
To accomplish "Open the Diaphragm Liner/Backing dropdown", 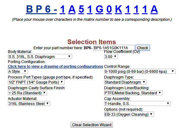I will [133, 93].
